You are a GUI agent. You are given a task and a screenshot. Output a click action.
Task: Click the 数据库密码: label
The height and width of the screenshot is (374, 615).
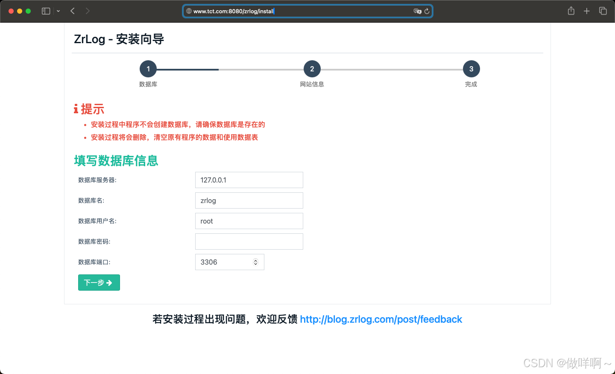[94, 241]
